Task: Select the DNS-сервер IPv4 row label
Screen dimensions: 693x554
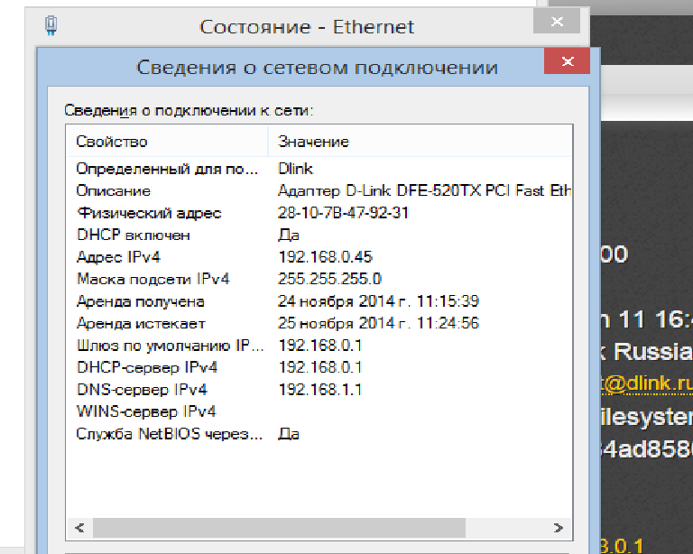Action: [x=142, y=390]
